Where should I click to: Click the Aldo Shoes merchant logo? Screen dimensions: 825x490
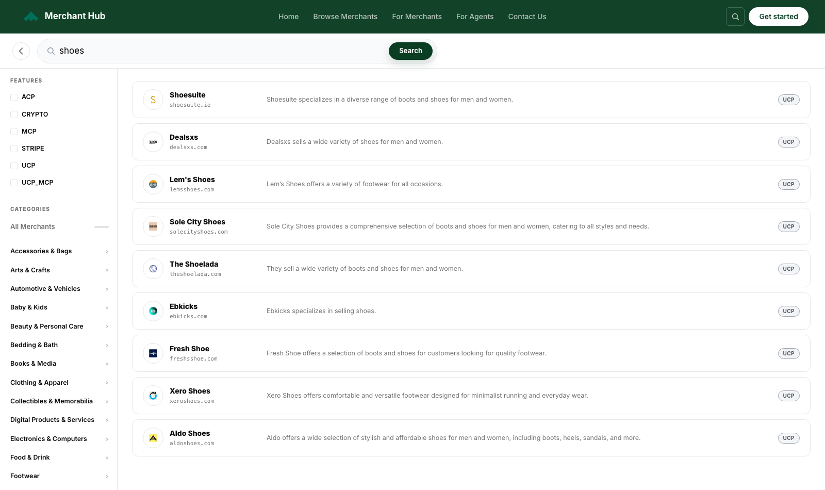coord(153,438)
